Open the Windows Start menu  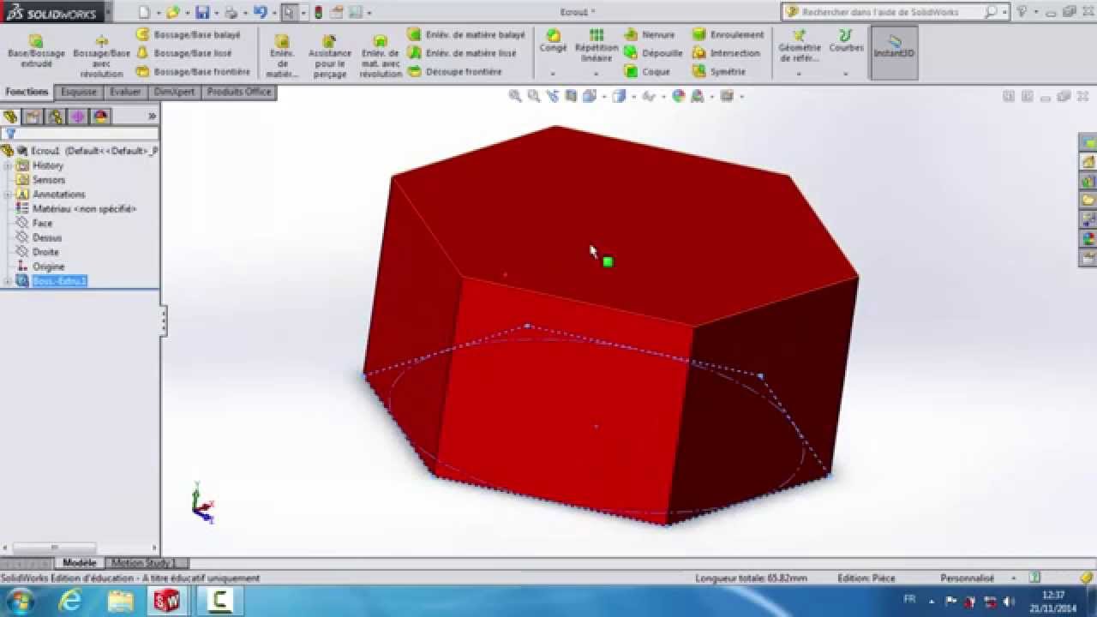[x=19, y=602]
